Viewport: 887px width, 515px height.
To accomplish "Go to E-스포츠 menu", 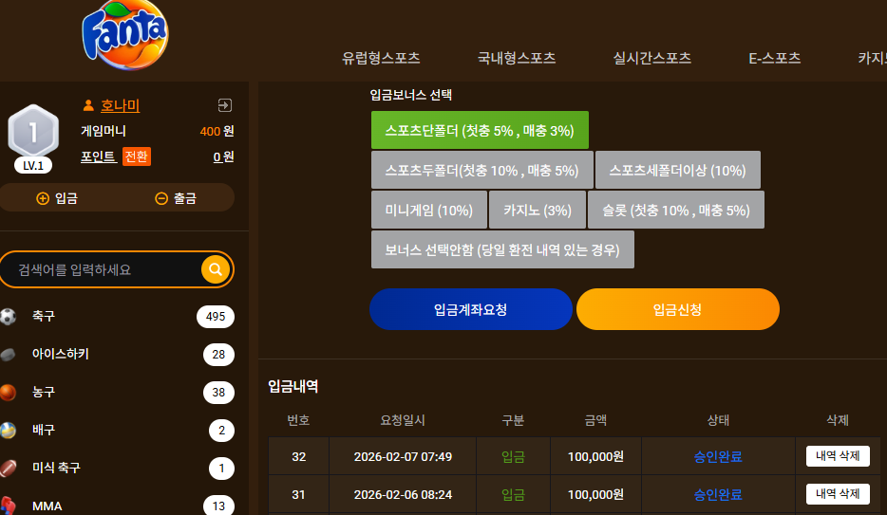I will click(x=774, y=58).
